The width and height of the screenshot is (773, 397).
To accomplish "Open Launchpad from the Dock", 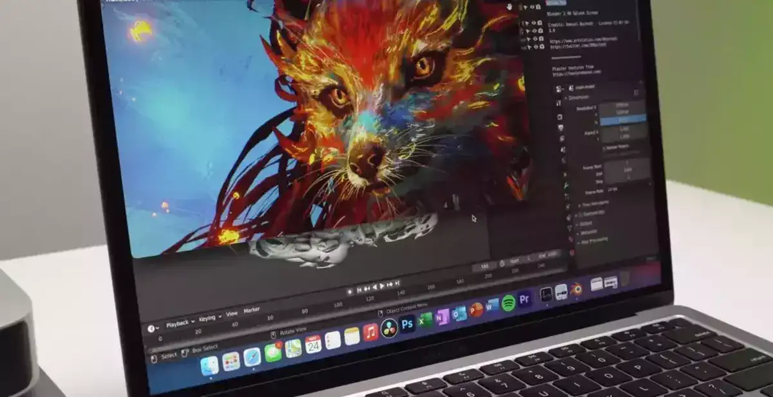I will click(x=231, y=361).
